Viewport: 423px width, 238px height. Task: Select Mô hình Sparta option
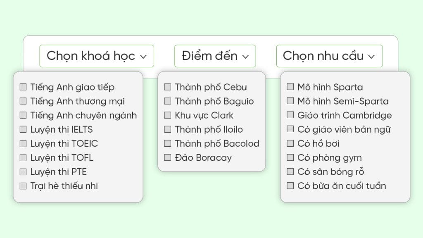click(x=290, y=87)
